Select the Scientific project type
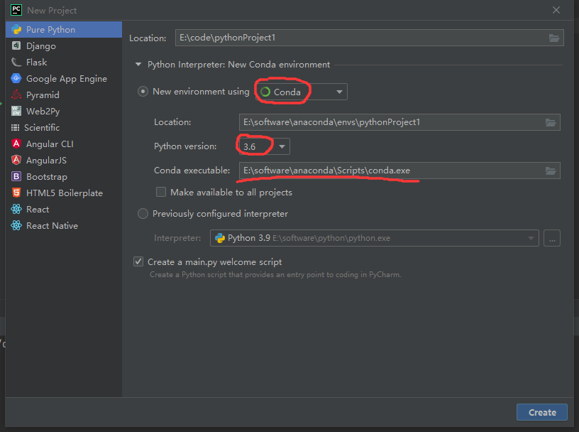 tap(64, 128)
